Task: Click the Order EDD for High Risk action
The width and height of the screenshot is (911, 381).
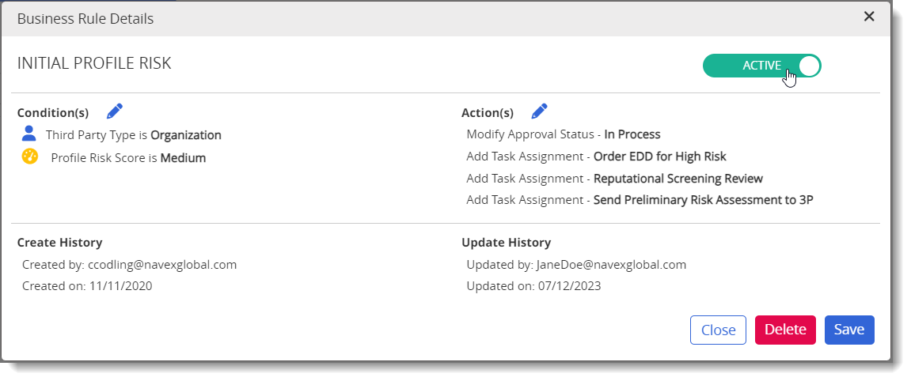Action: [x=596, y=157]
